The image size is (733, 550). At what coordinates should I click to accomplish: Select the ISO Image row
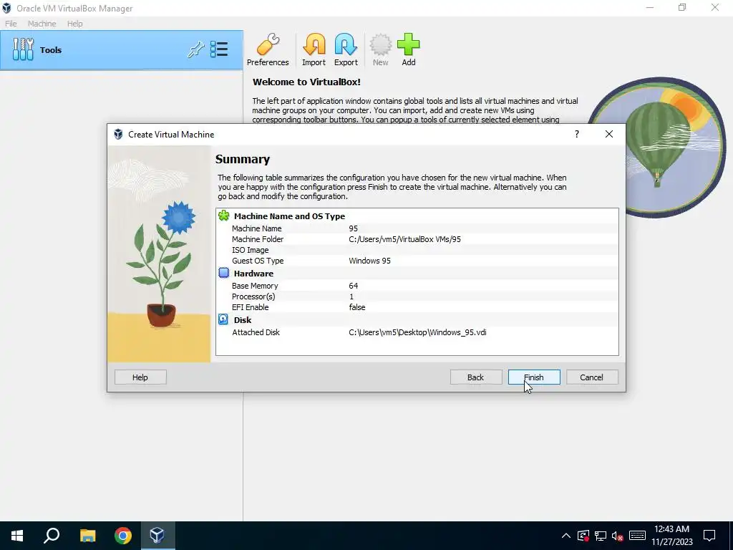click(417, 250)
